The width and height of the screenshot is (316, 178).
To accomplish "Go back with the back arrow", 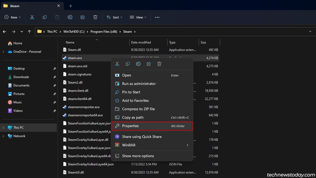I will pos(4,31).
